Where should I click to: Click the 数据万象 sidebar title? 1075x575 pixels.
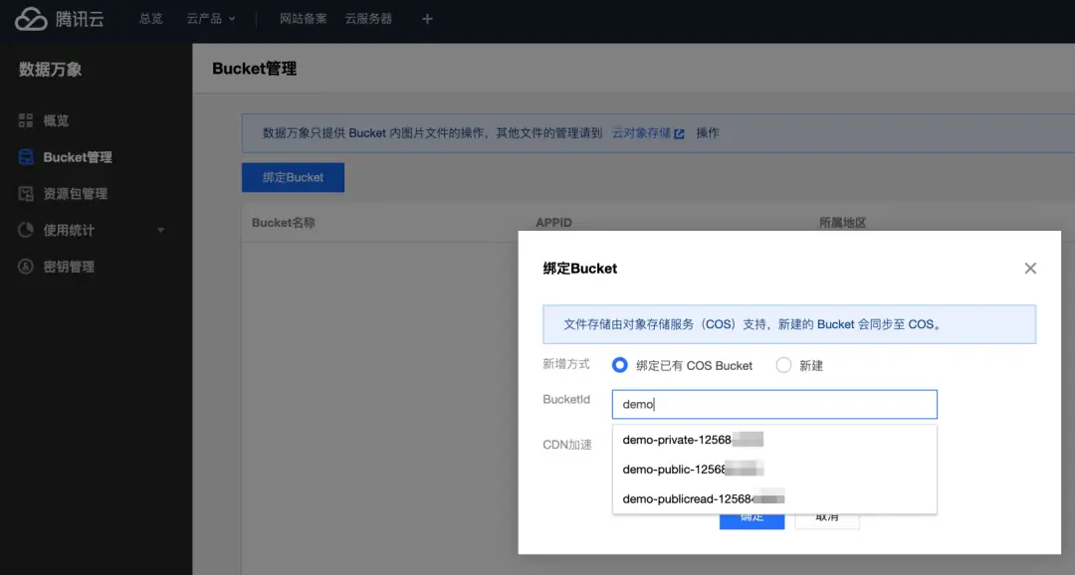[x=50, y=70]
